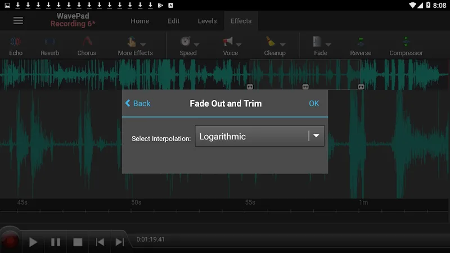Open the Speed effects dropdown

click(x=188, y=44)
